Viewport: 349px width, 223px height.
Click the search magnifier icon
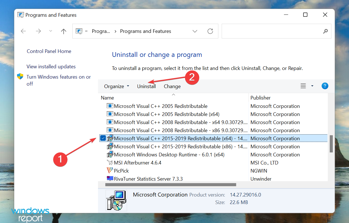click(x=325, y=31)
